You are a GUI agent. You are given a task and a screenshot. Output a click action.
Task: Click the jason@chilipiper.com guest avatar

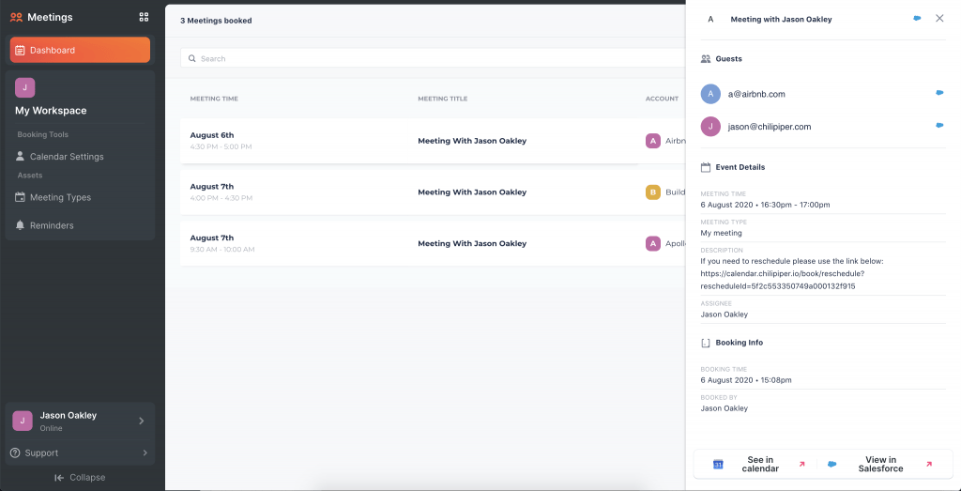tap(711, 127)
